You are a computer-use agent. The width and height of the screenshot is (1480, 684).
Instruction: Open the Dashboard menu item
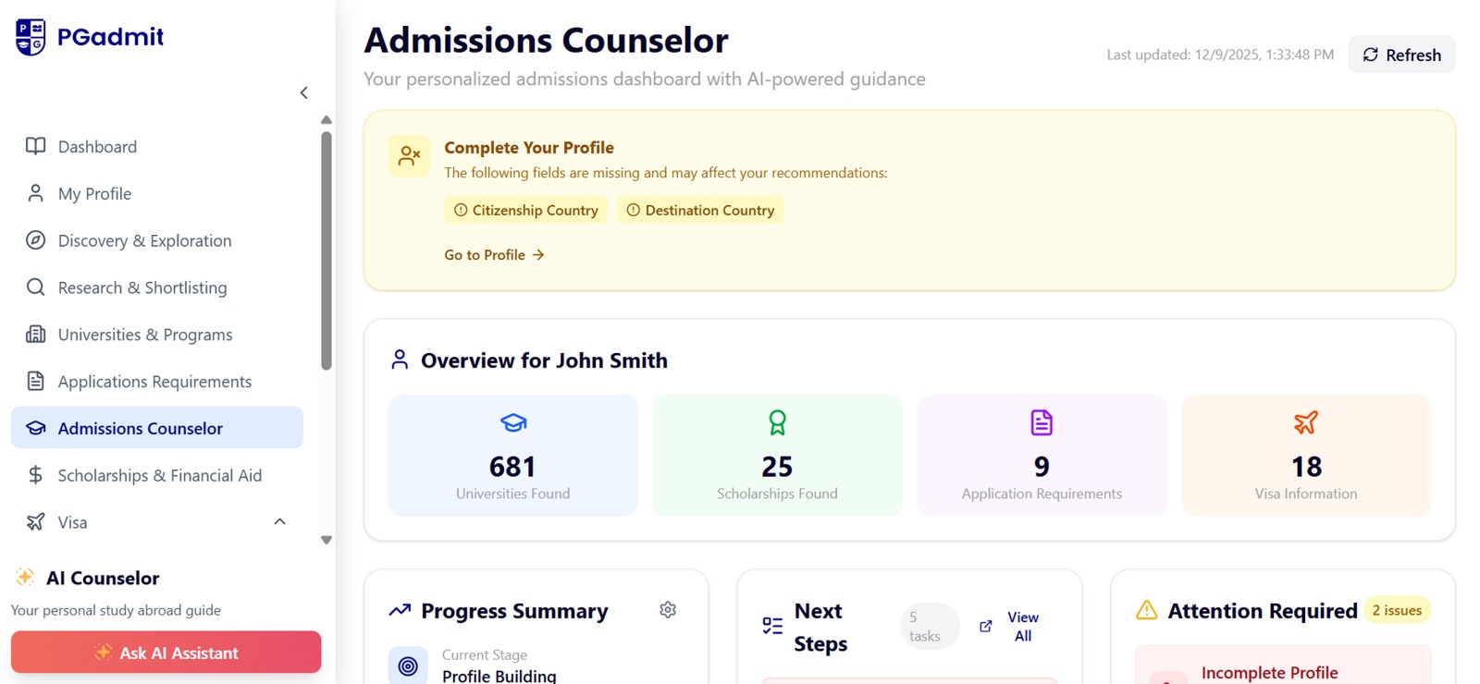[x=97, y=147]
